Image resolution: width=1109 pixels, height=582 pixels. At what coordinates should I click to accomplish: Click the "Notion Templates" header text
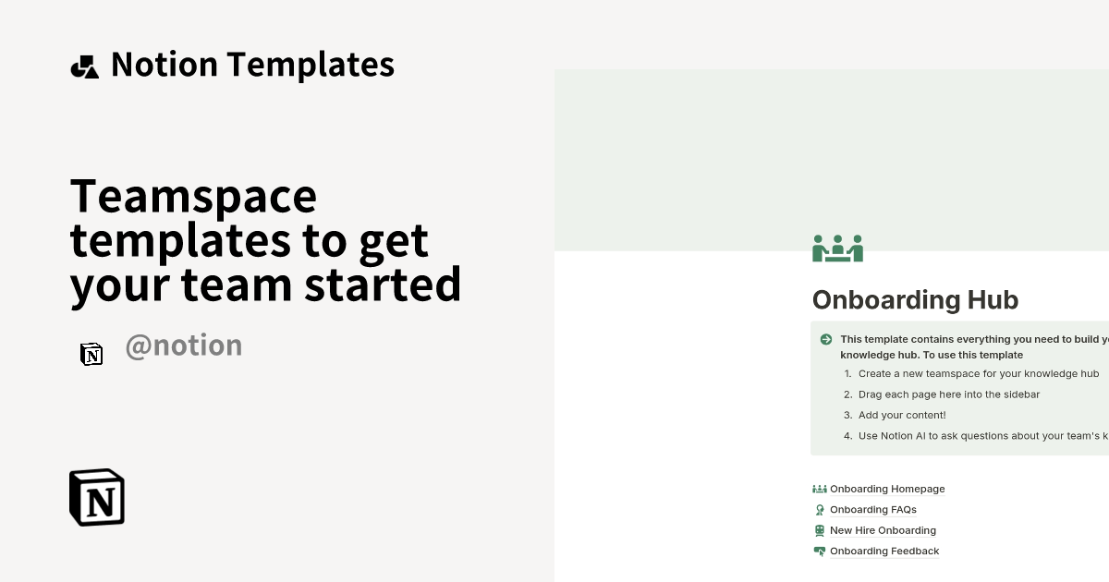pyautogui.click(x=252, y=65)
